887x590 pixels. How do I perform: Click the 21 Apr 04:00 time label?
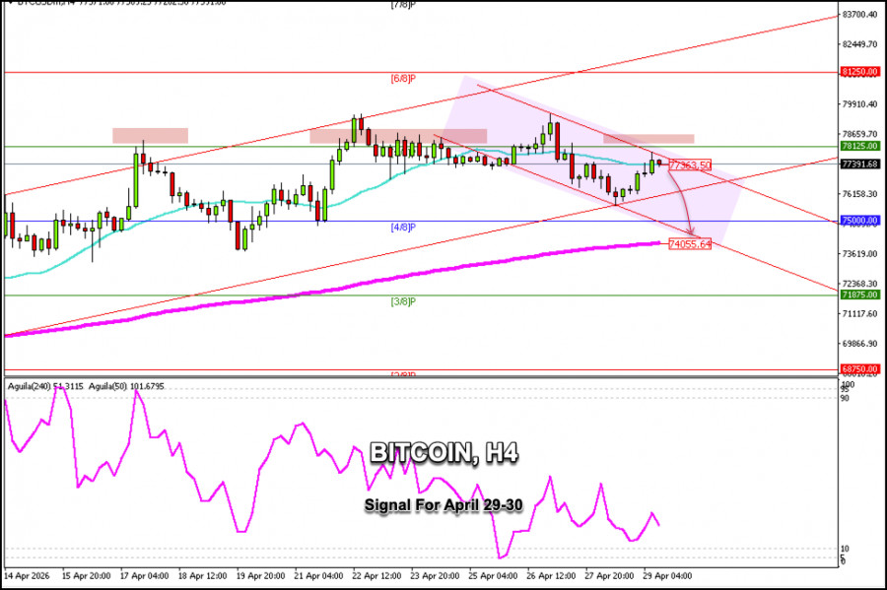pyautogui.click(x=318, y=576)
